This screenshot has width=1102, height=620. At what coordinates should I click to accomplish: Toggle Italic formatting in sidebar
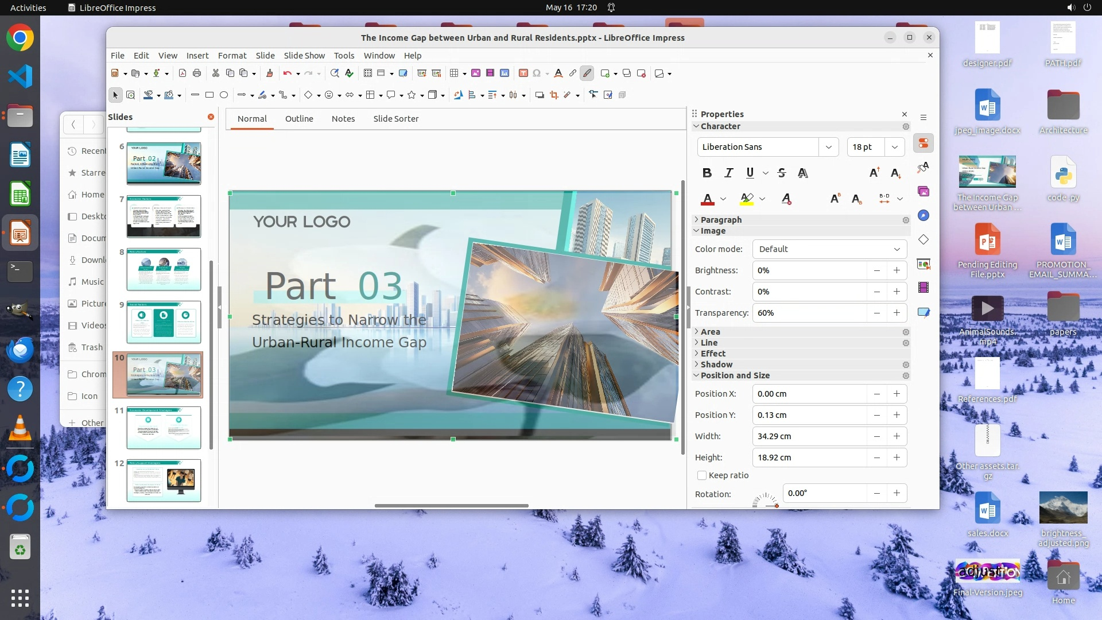point(729,173)
